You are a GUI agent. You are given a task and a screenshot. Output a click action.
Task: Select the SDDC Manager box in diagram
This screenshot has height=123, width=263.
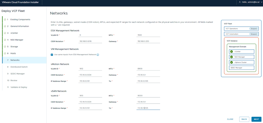241,68
